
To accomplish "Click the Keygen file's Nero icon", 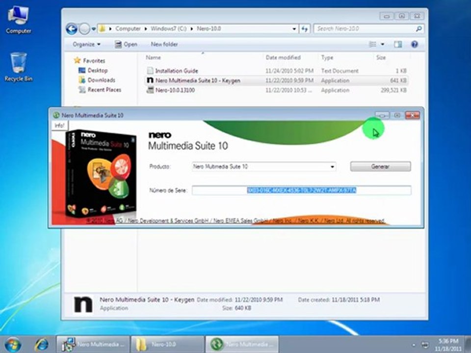I will pos(150,80).
